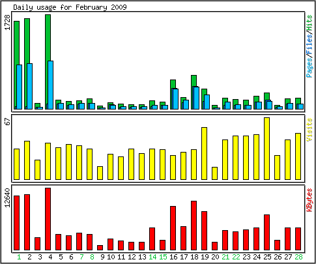Click day label 26 on the axis
316x264 pixels.
pos(278,257)
